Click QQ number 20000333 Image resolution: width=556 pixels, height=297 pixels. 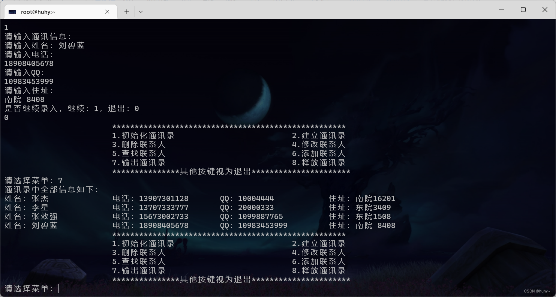(256, 207)
